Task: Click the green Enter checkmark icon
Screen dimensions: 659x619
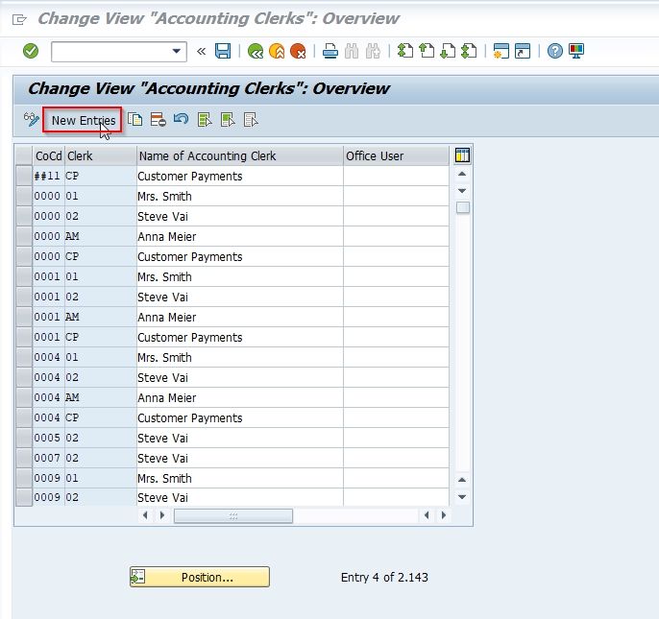Action: coord(31,51)
